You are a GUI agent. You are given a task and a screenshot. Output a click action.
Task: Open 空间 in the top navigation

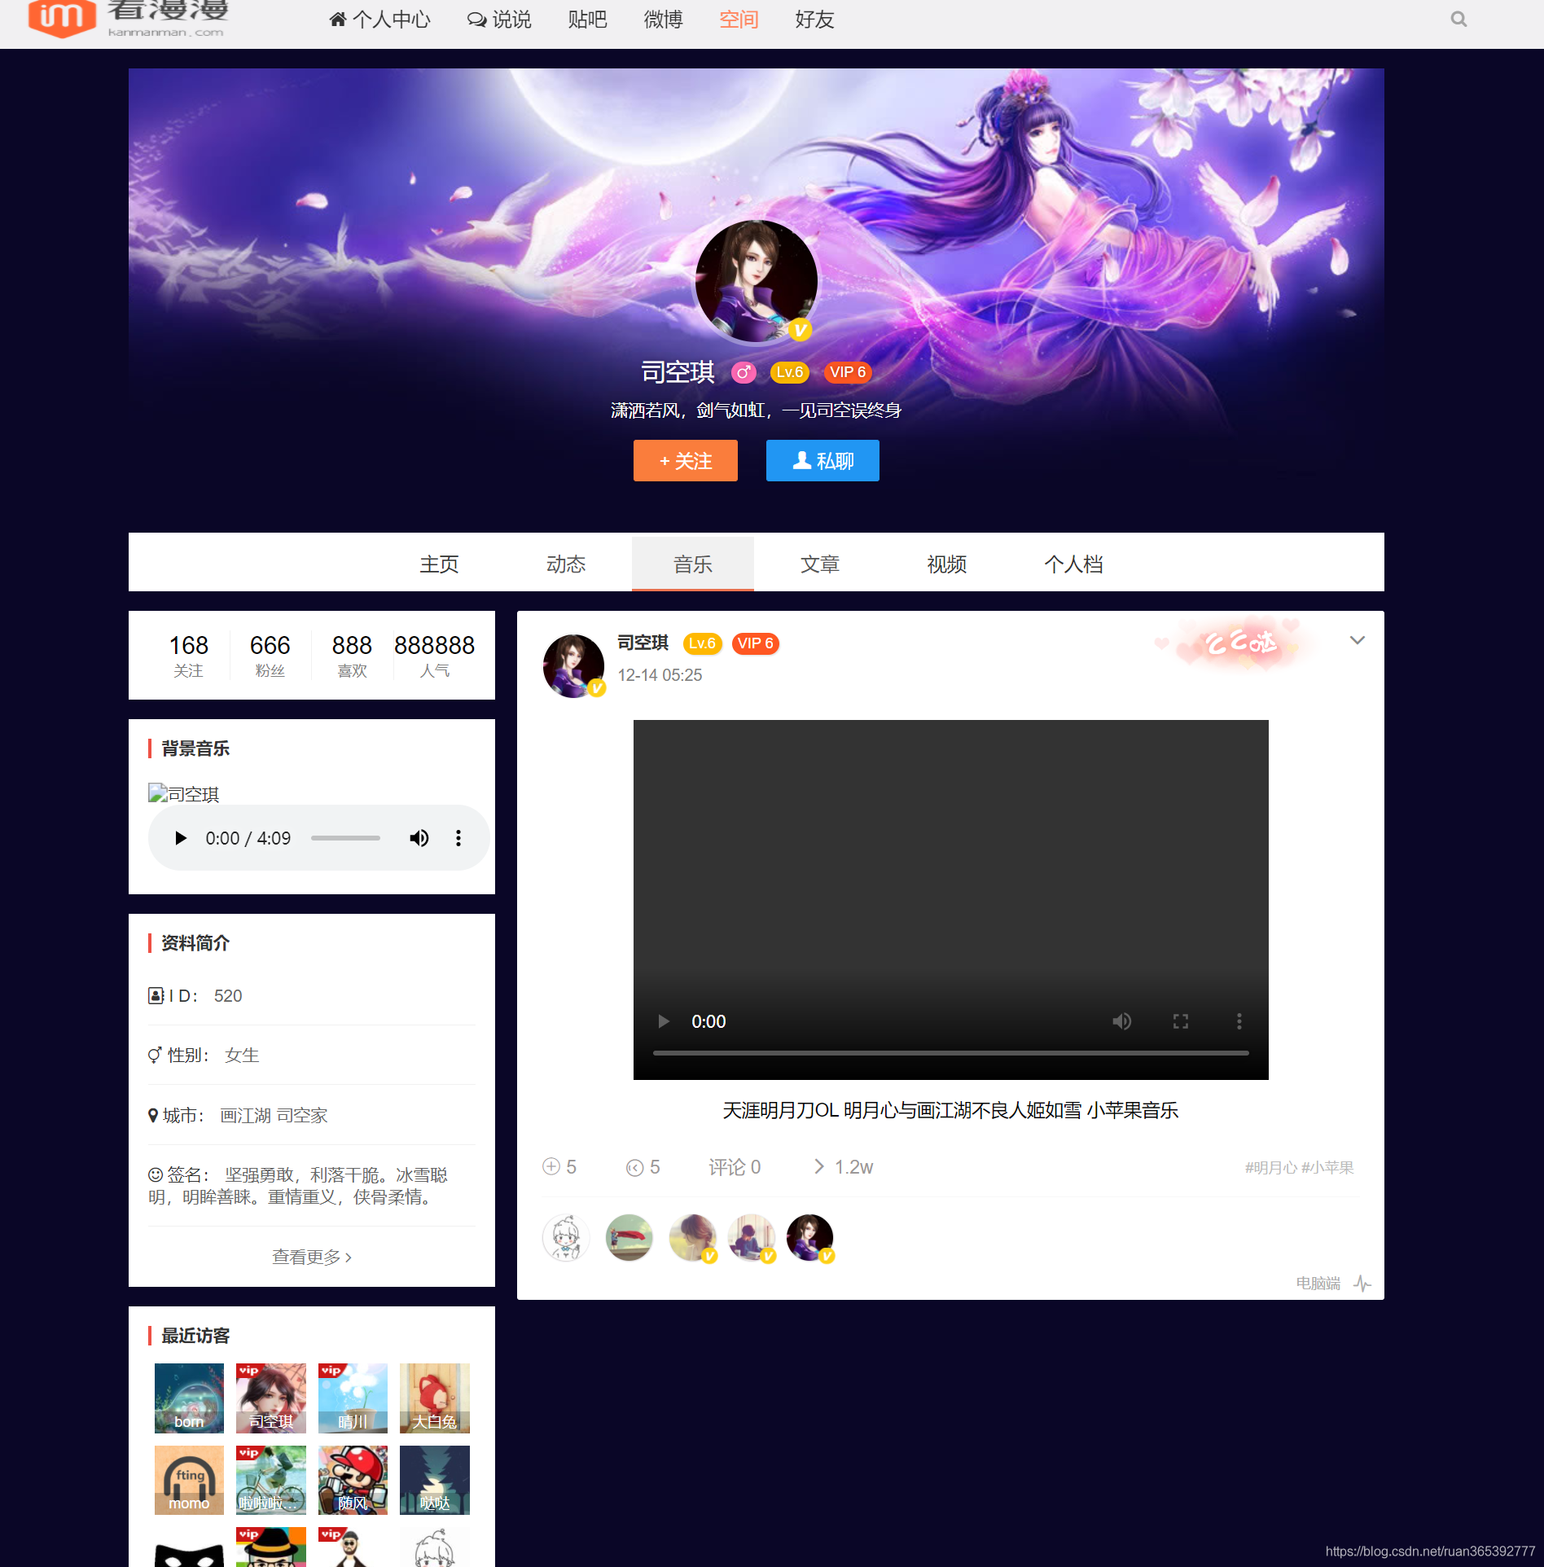(x=739, y=19)
